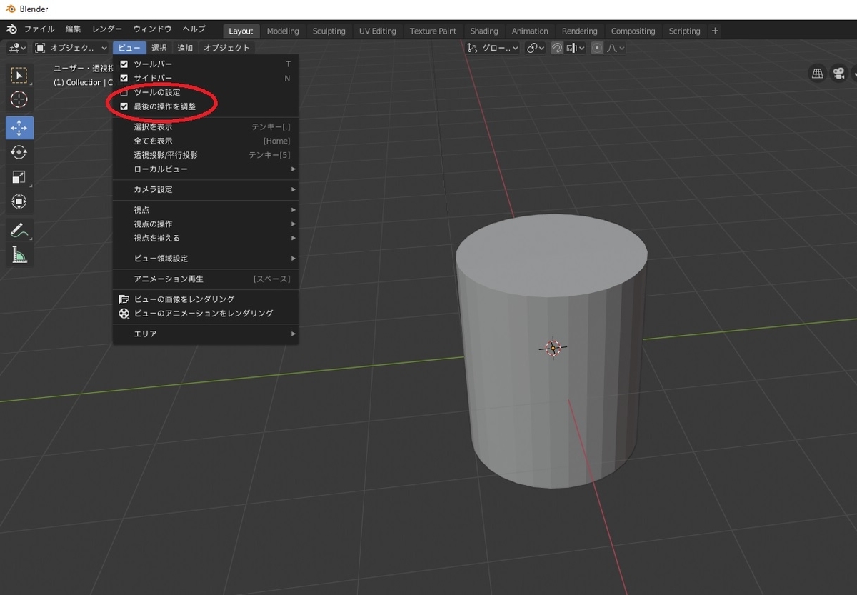Toggle perspective/orthographic grid view button
This screenshot has width=857, height=595.
tap(817, 73)
